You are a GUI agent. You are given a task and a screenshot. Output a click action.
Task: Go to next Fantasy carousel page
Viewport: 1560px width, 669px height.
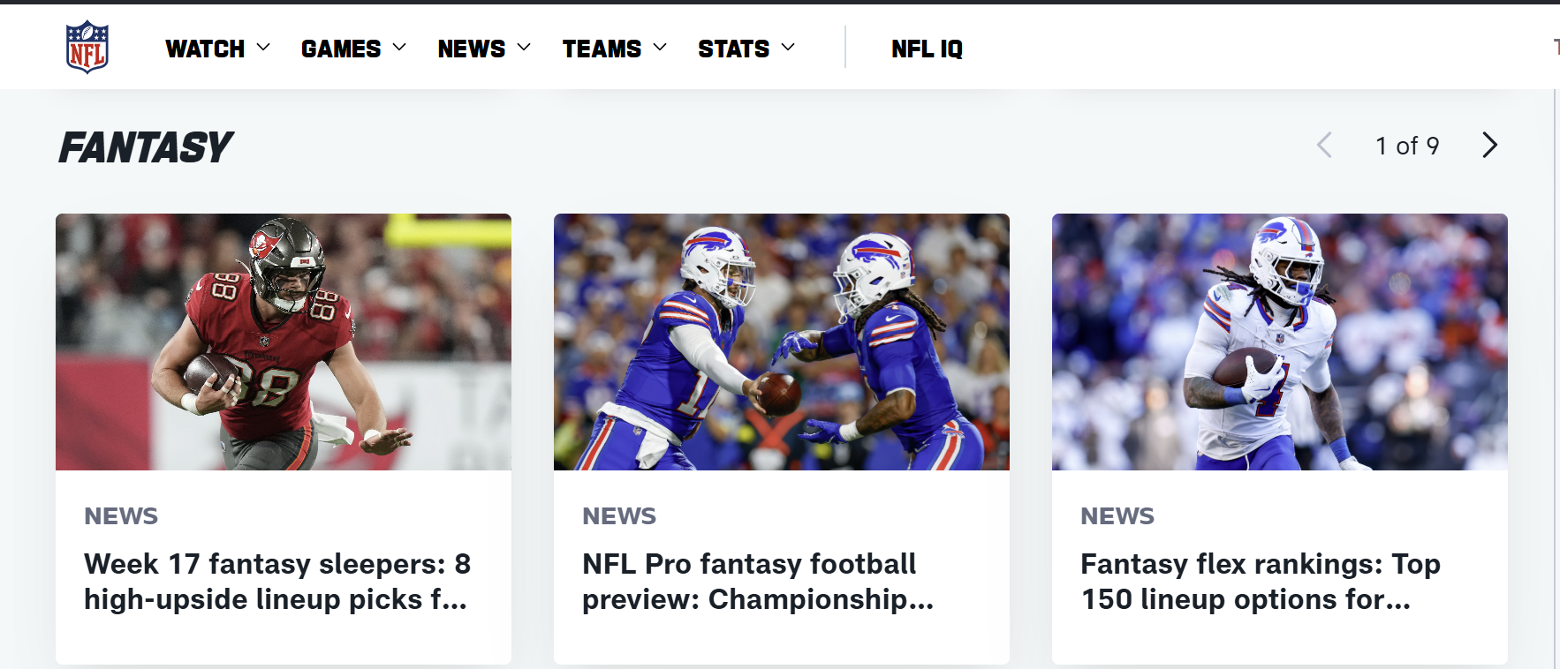click(x=1489, y=145)
